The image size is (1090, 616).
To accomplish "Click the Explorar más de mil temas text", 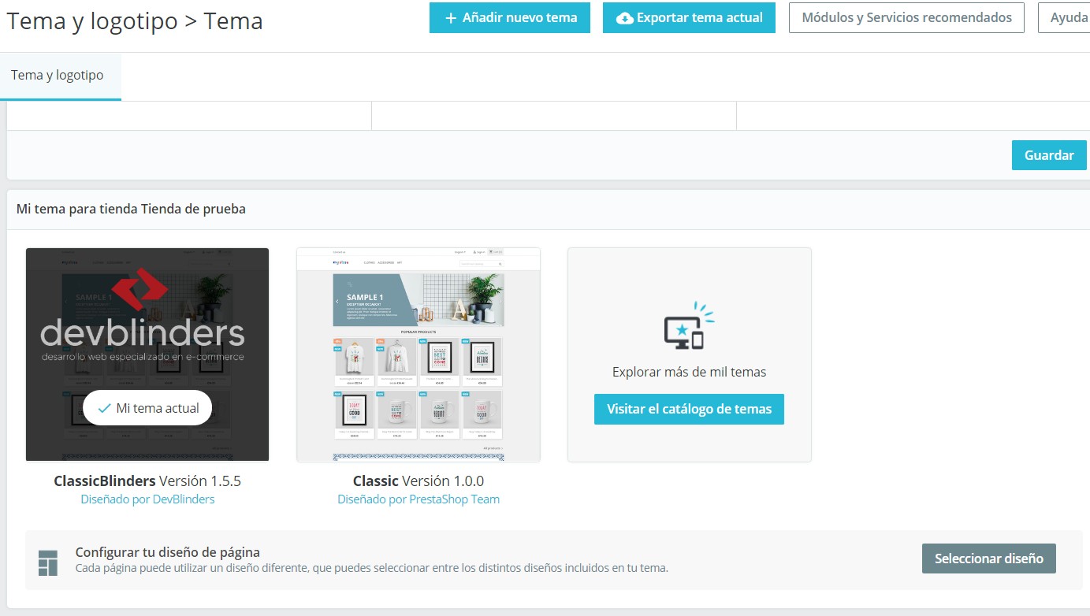I will [689, 372].
